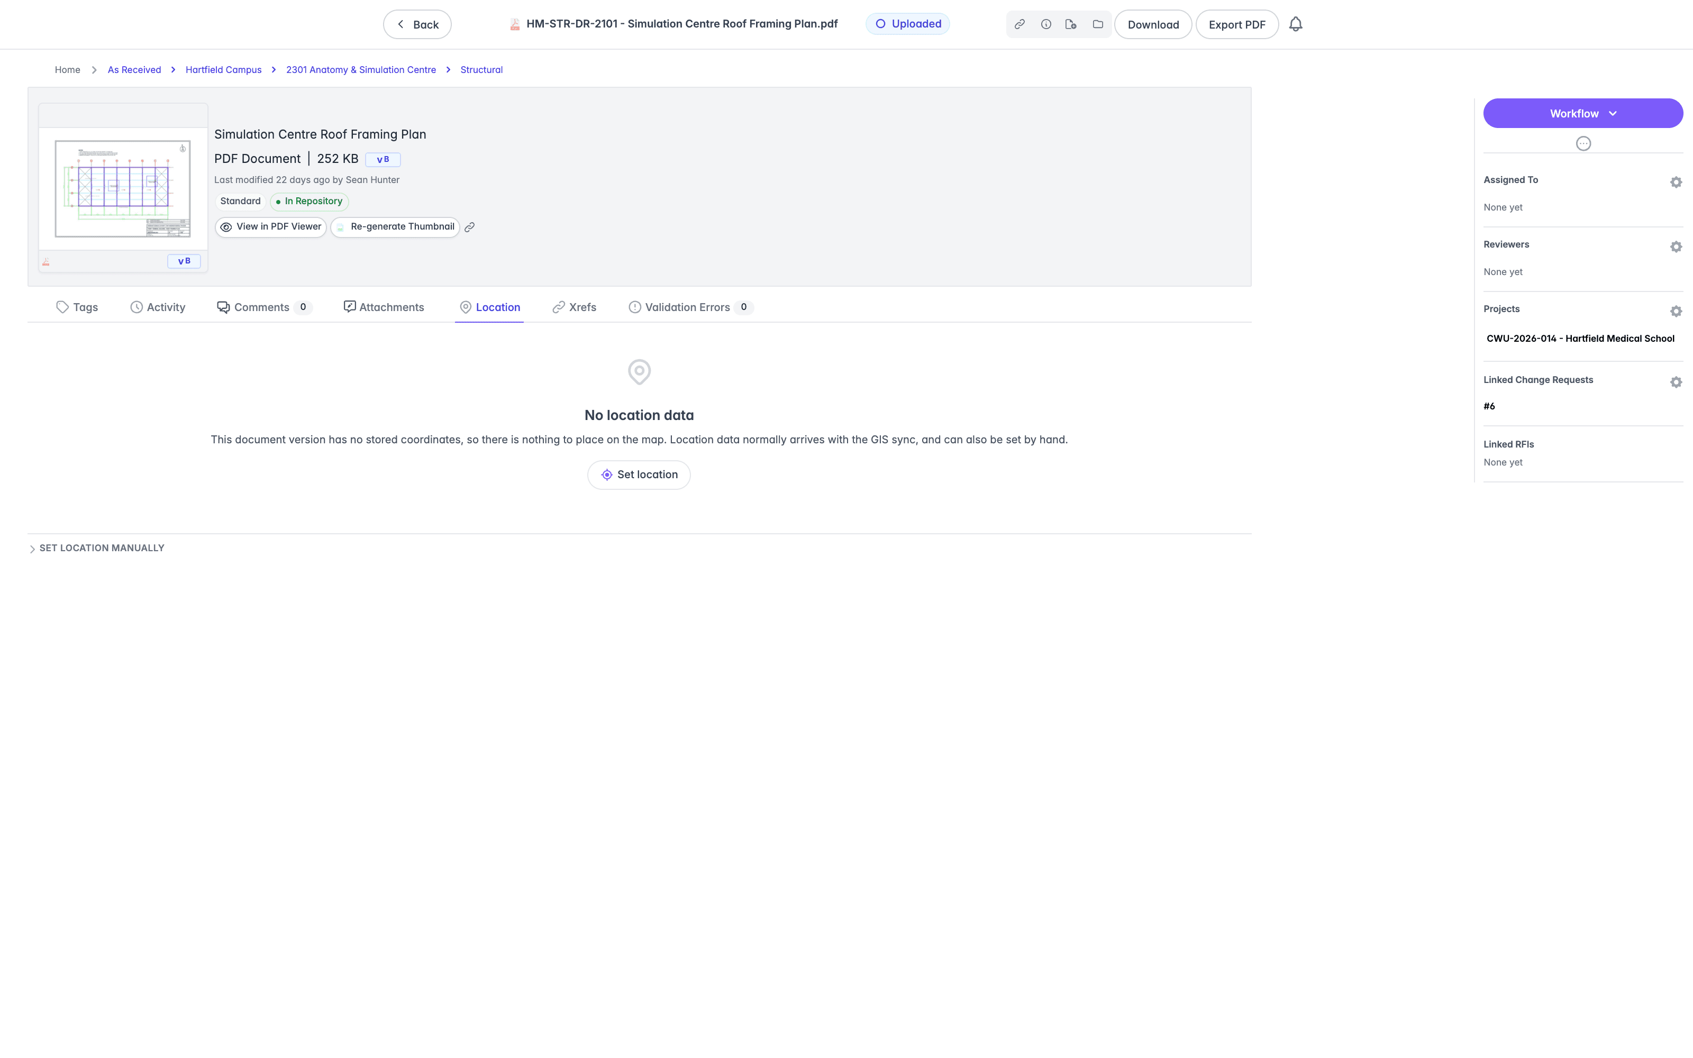
Task: Click the vB version badge next to 252 KB
Action: pos(383,160)
